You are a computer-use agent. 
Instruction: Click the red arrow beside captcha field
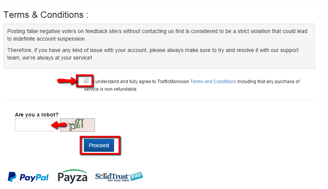[59, 125]
